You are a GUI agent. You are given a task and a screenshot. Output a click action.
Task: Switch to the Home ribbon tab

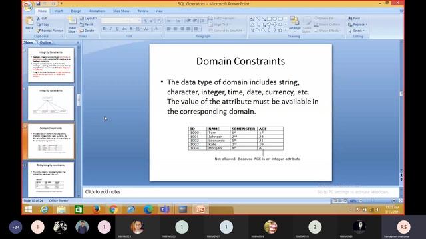[x=42, y=11]
